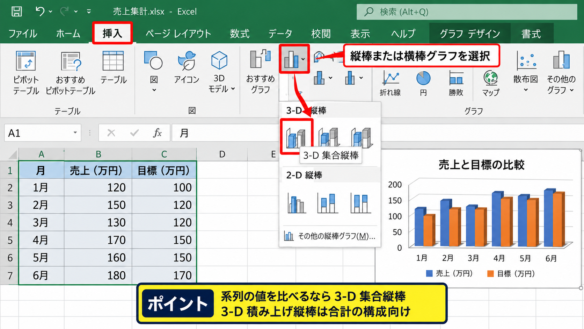Select row header 4
The width and height of the screenshot is (584, 329).
(9, 222)
